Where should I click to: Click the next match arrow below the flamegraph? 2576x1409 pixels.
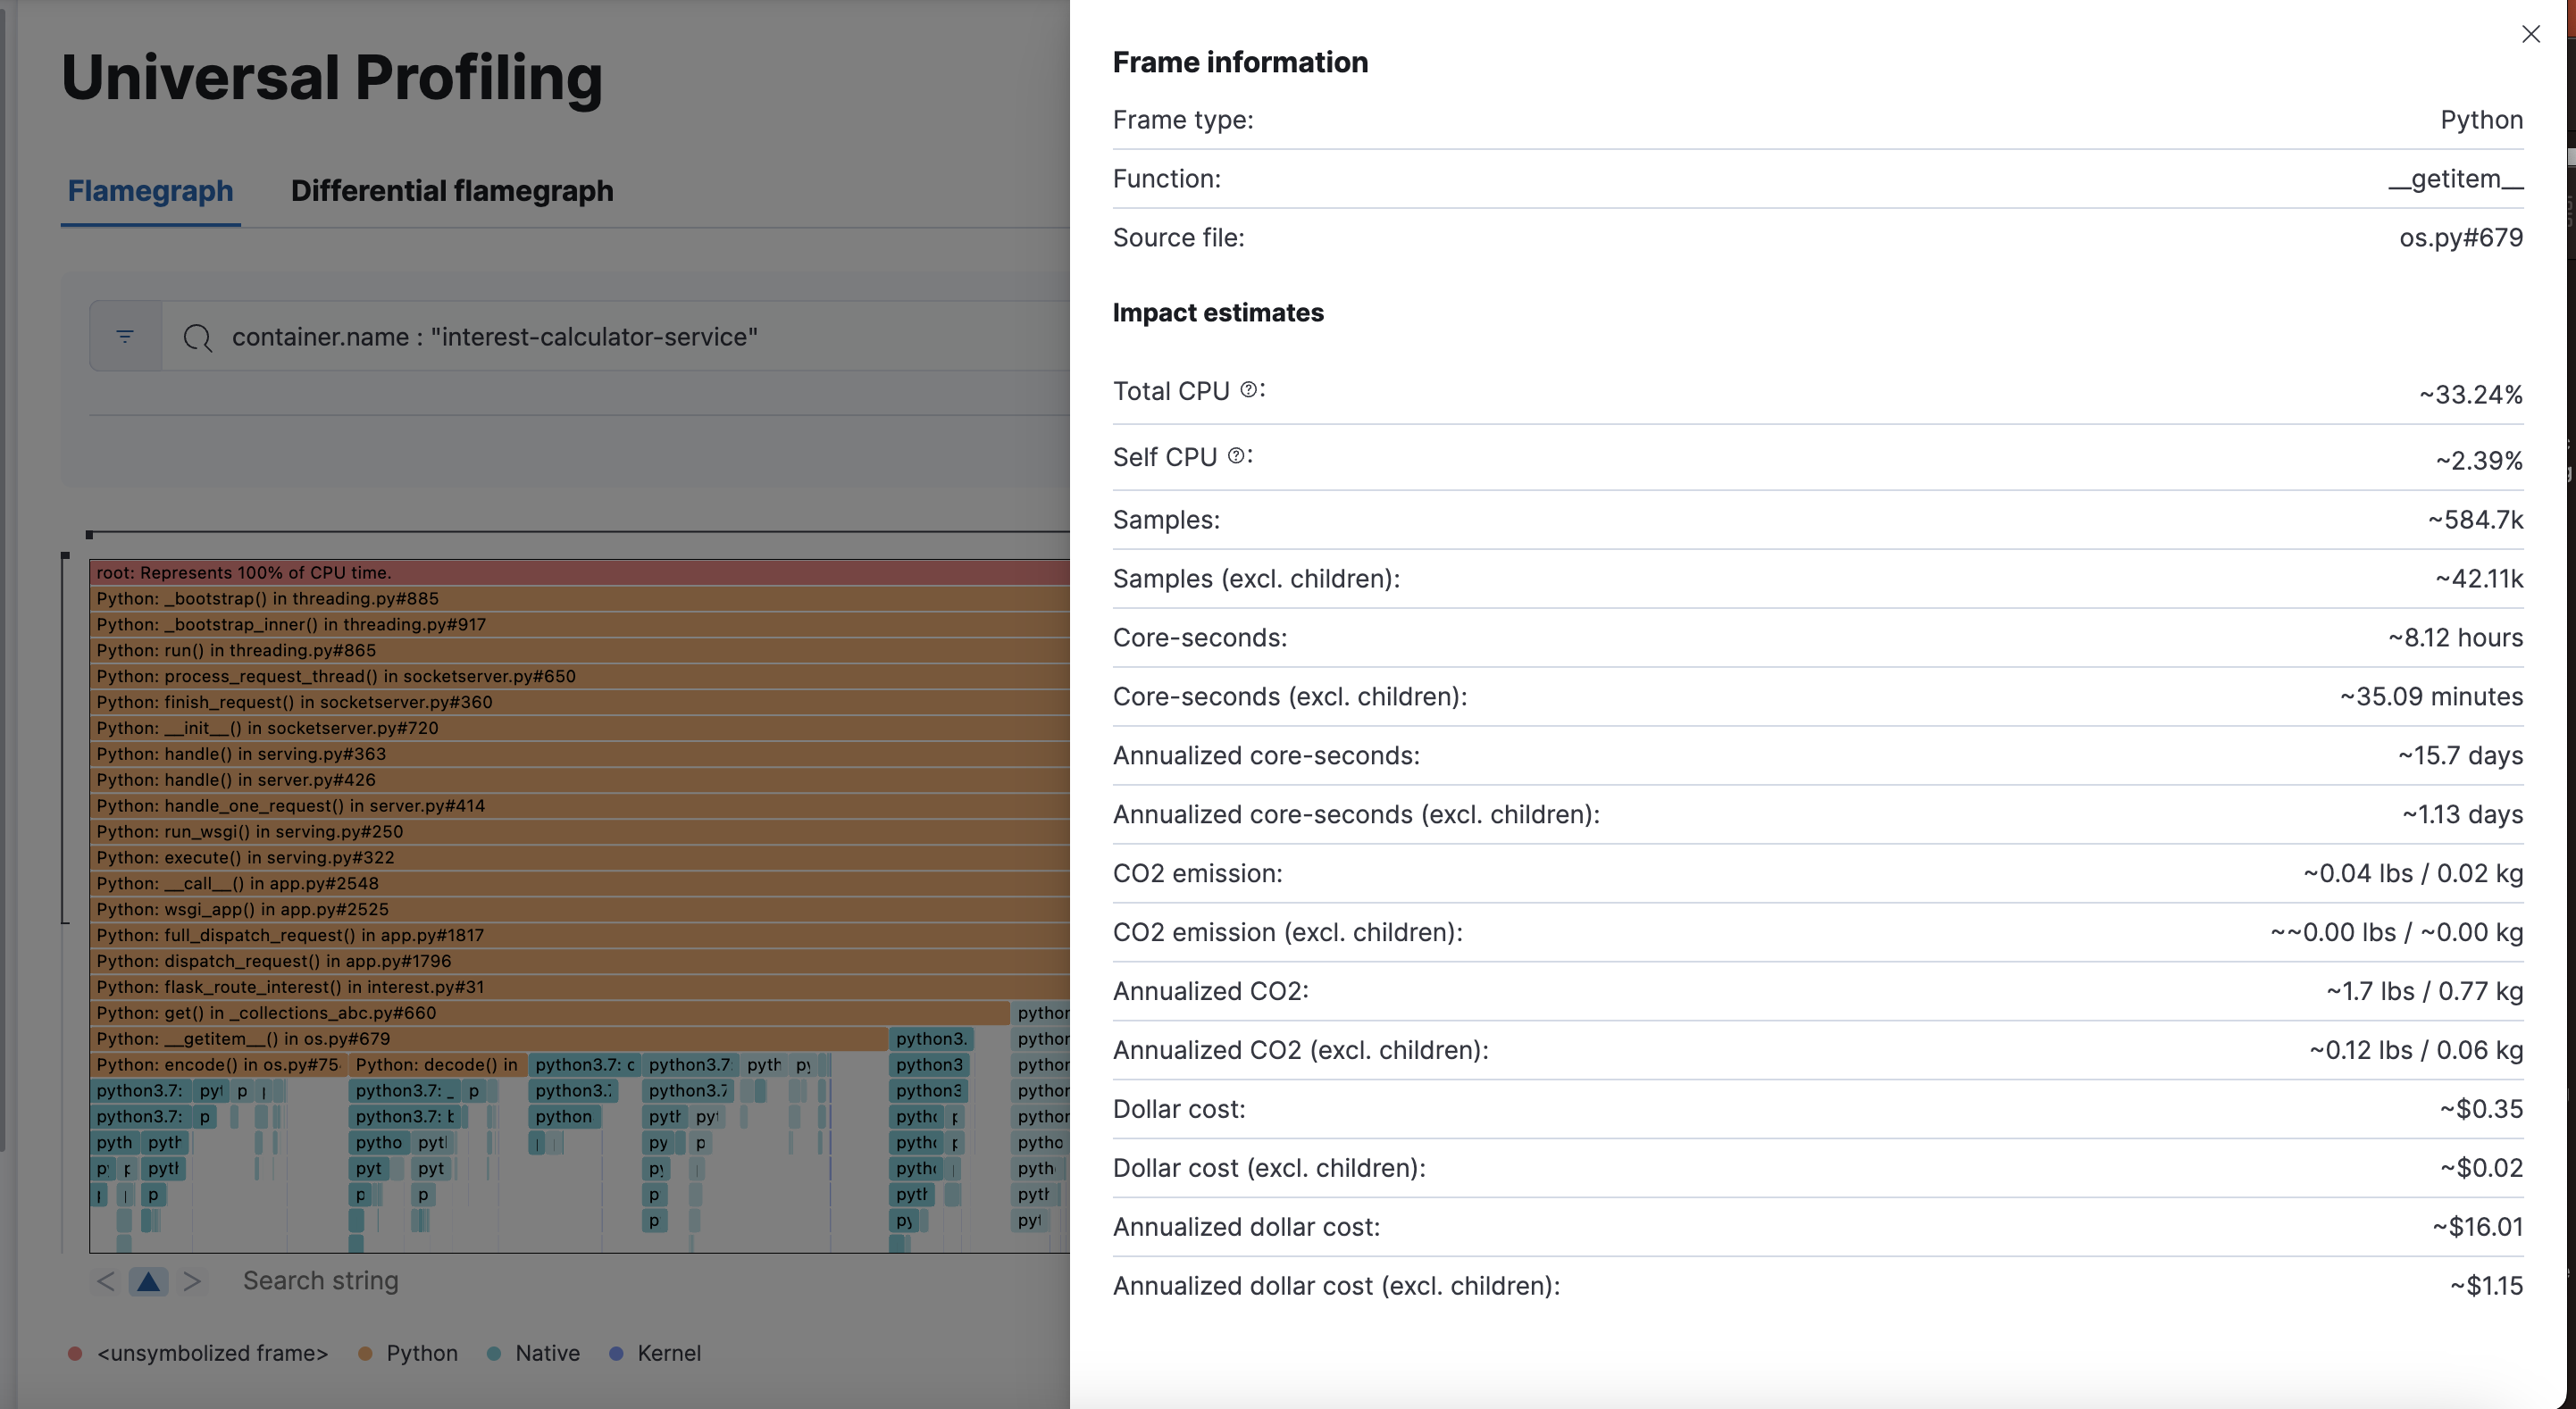click(x=193, y=1280)
